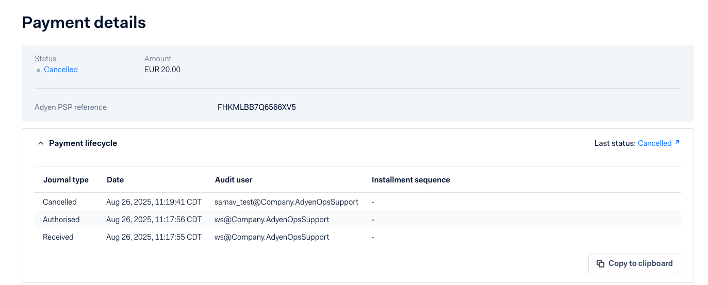This screenshot has height=285, width=708.
Task: Select the PSP reference FHKMLBB7Q6566XV5
Action: point(256,108)
